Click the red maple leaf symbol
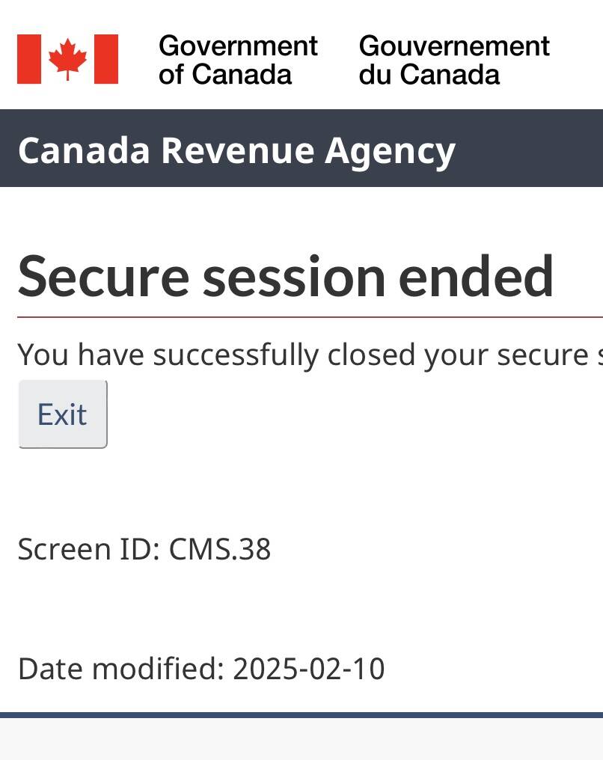 (67, 59)
